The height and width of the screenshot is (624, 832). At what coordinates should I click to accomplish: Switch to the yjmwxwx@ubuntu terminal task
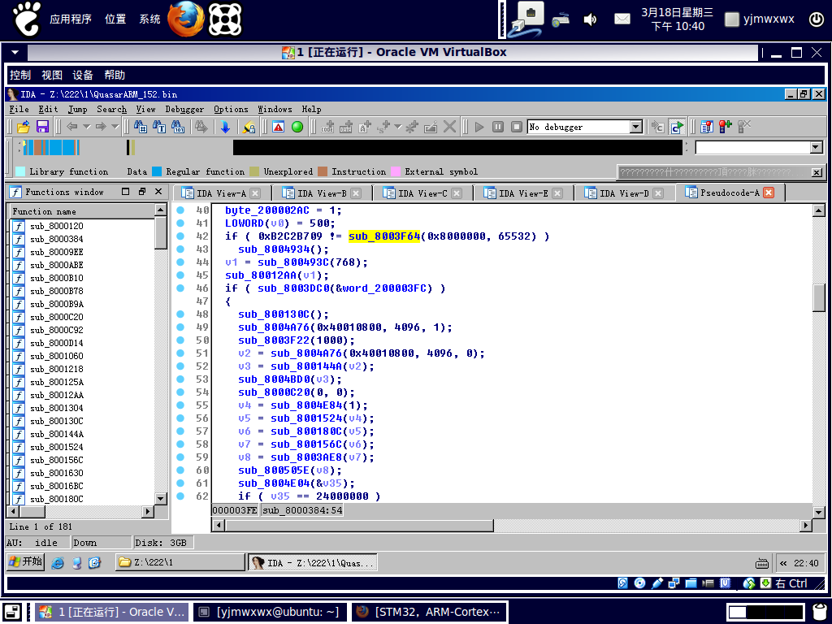270,612
